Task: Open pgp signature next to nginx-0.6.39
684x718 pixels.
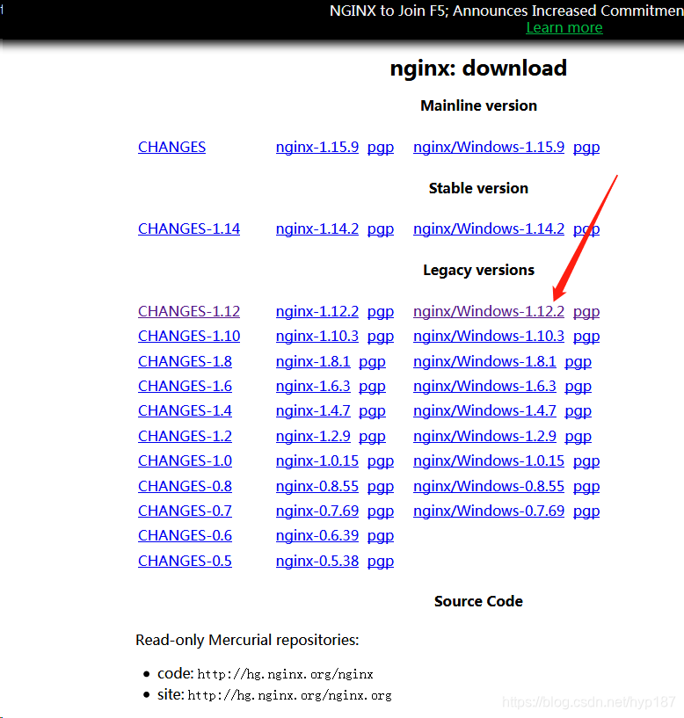Action: click(381, 536)
